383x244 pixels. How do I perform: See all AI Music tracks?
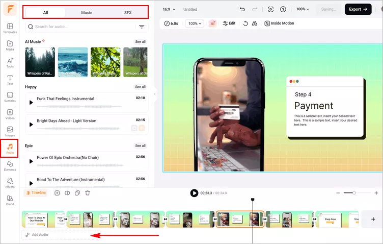click(x=140, y=42)
